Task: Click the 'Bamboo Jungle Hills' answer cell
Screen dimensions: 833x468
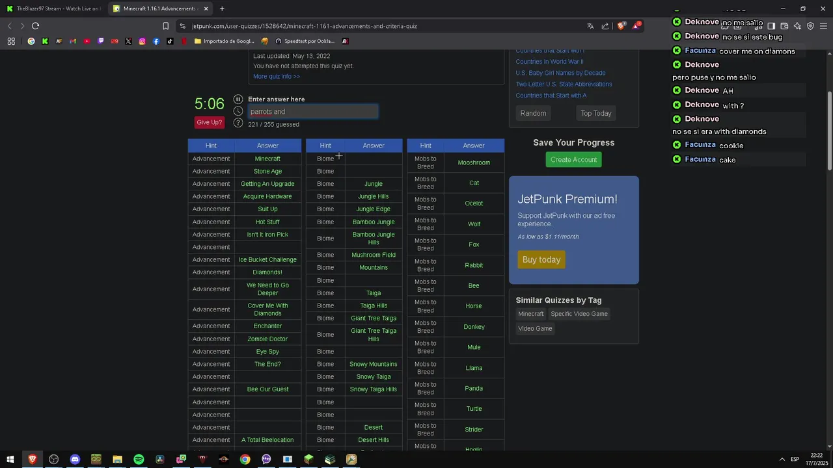Action: click(374, 239)
